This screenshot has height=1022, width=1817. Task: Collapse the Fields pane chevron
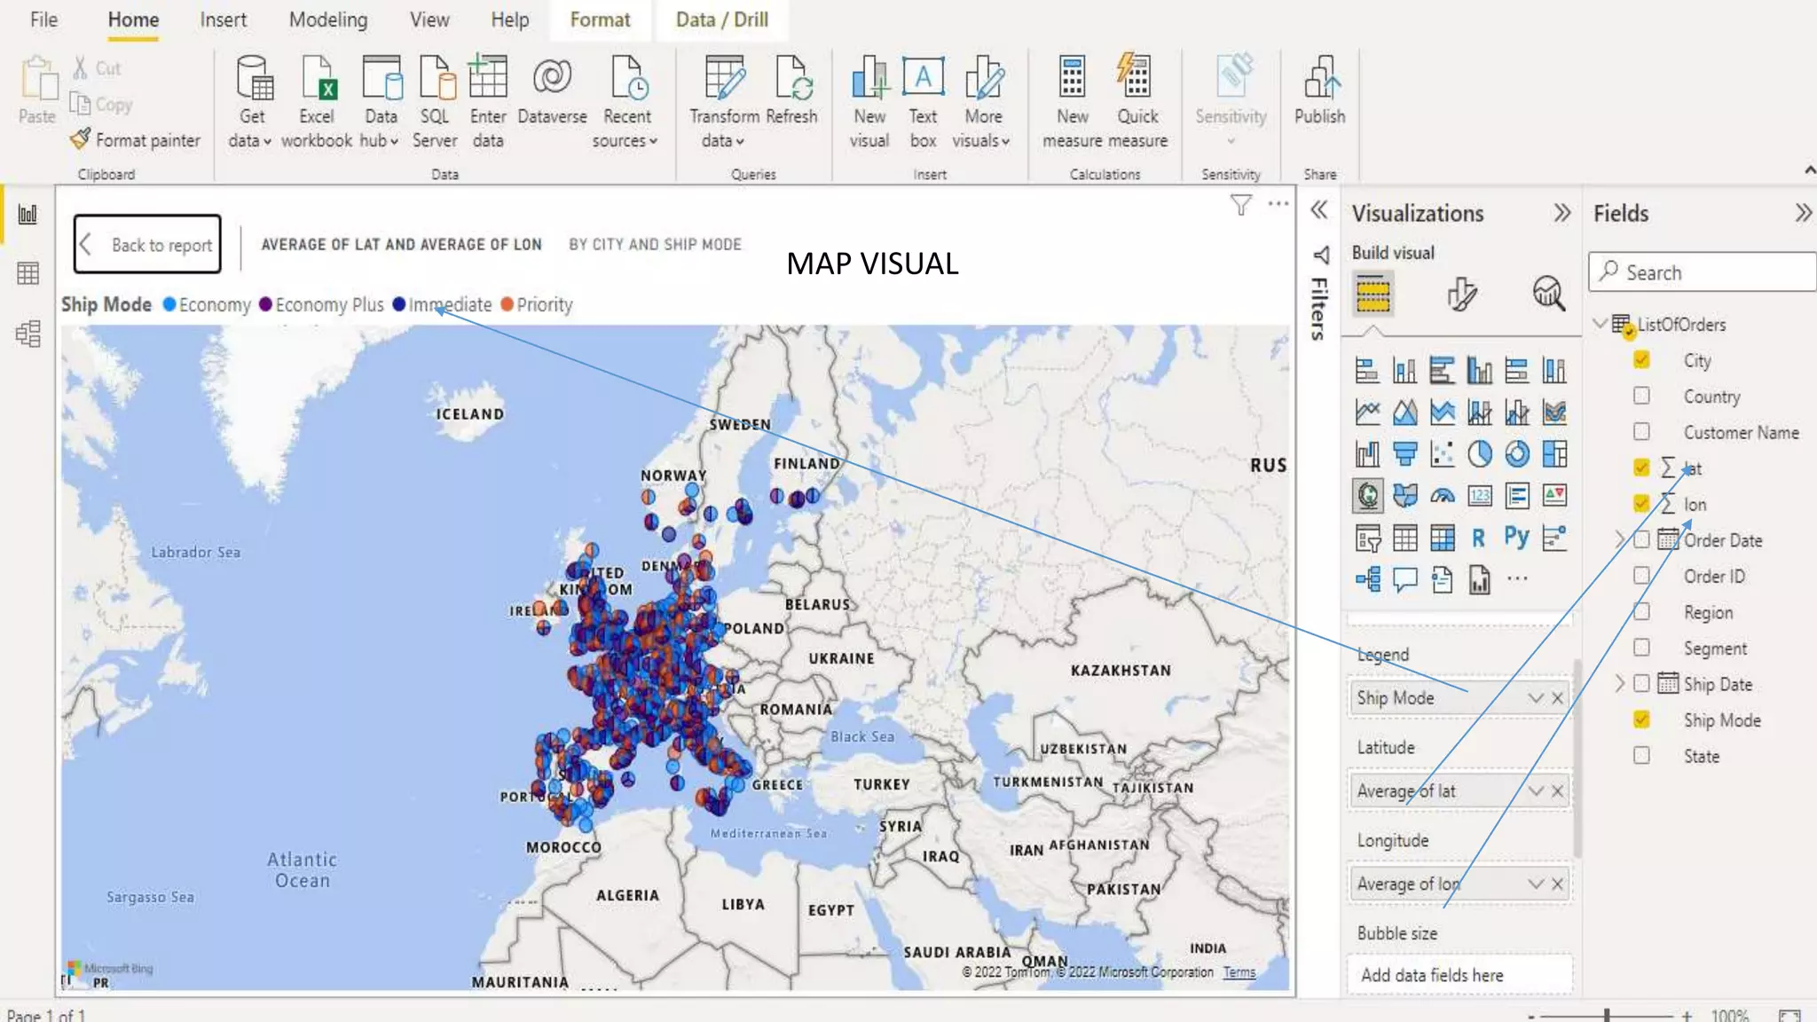[1803, 213]
